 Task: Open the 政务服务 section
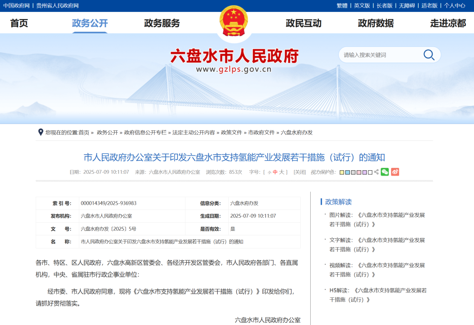click(x=161, y=23)
